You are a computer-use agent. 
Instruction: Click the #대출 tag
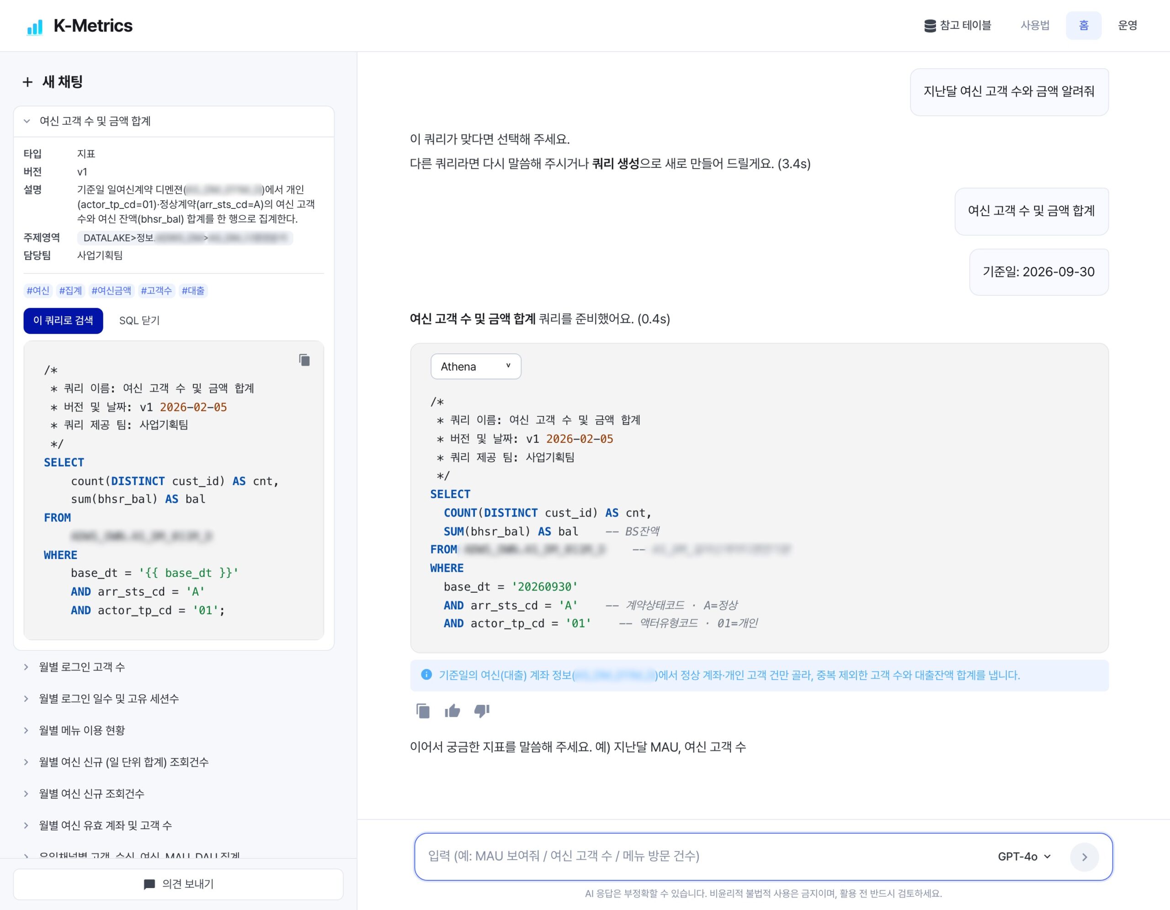click(x=193, y=291)
